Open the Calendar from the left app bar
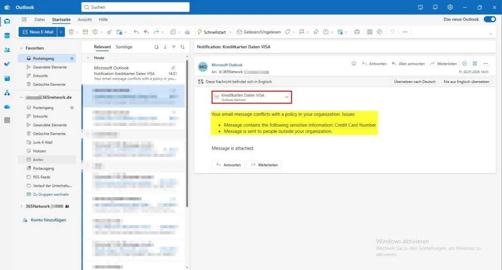The width and height of the screenshot is (502, 270). (x=7, y=36)
